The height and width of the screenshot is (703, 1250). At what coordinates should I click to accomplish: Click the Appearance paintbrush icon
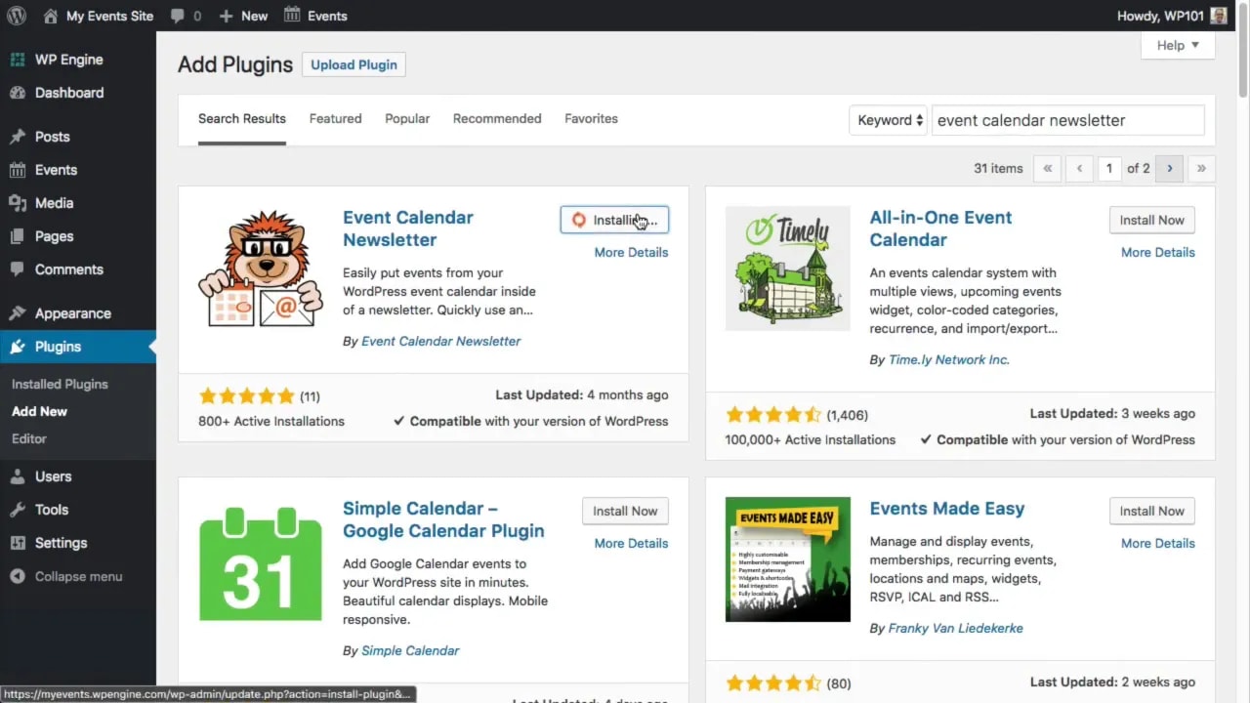click(x=18, y=313)
